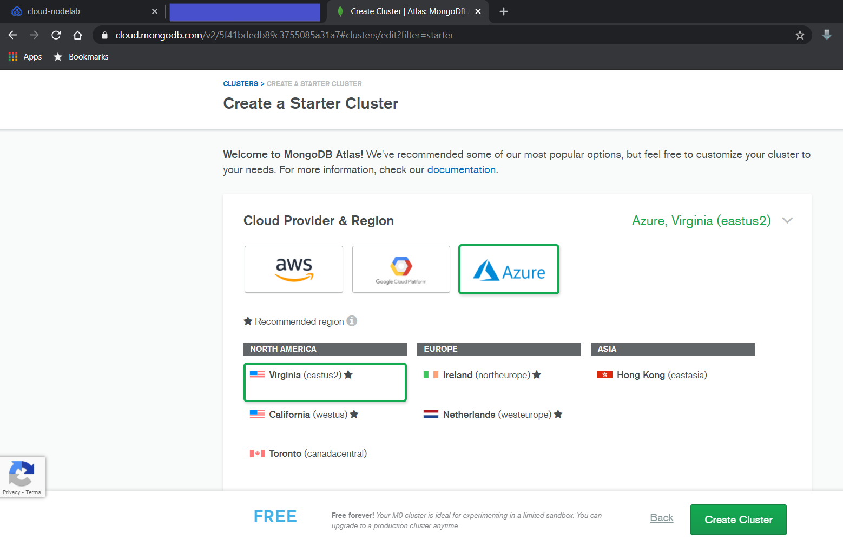Bookmark this page with star icon
Viewport: 843px width, 539px height.
point(800,35)
